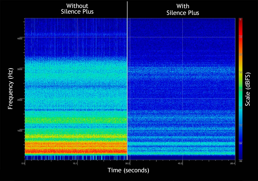
Task: Click the 'With Silence Plus' heading
Action: tap(183, 9)
